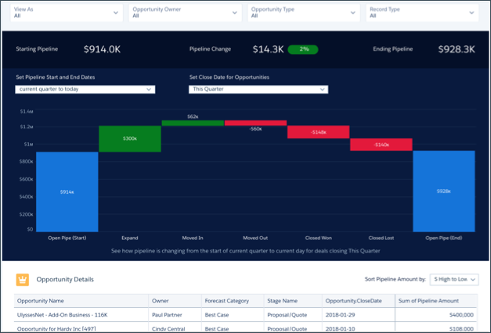491x333 pixels.
Task: Open the pipeline start and end dates dropdown
Action: (85, 90)
